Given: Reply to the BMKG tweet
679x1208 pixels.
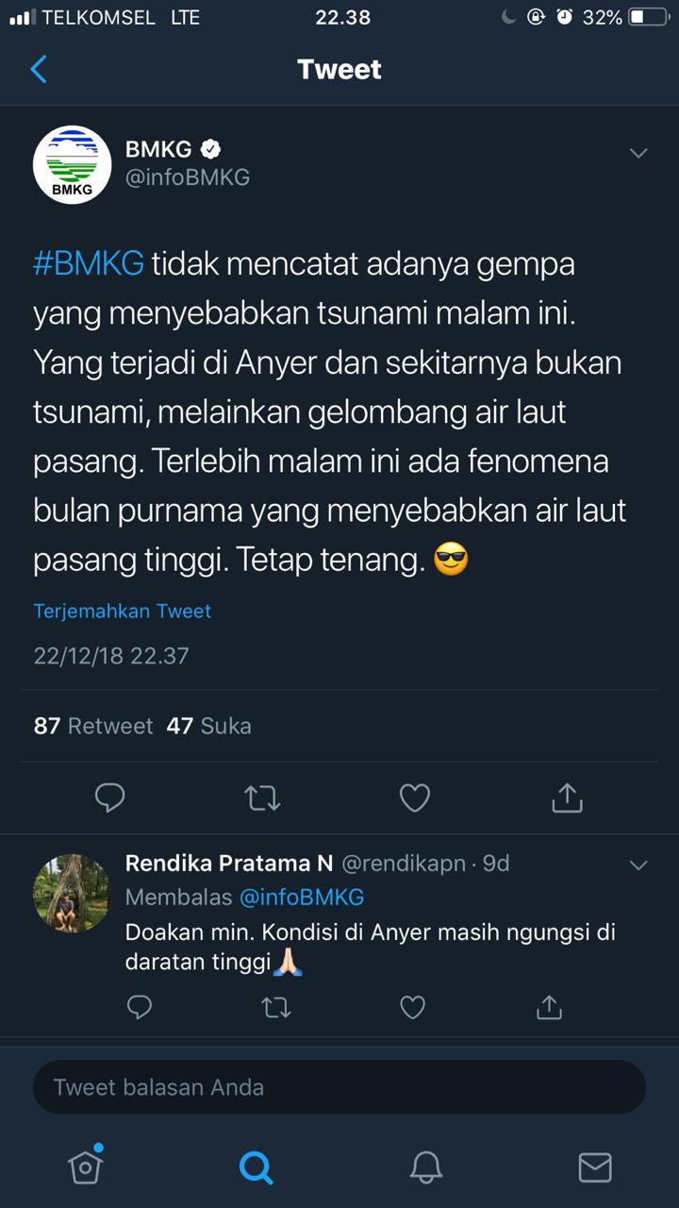Looking at the screenshot, I should click(x=110, y=798).
